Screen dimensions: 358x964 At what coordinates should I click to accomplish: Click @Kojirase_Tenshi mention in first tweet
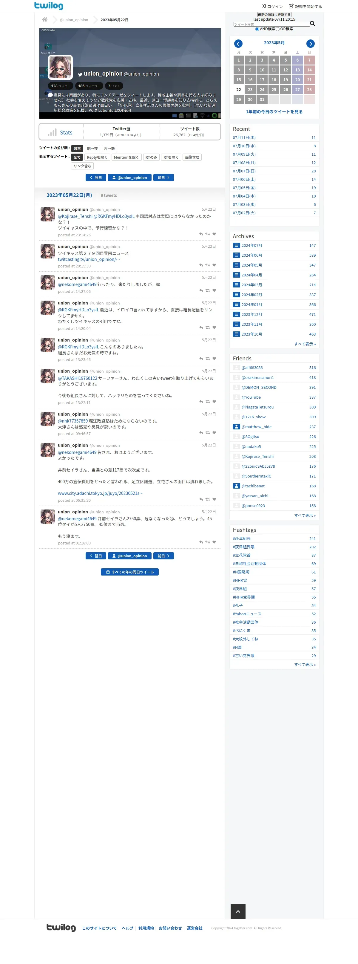tap(75, 216)
